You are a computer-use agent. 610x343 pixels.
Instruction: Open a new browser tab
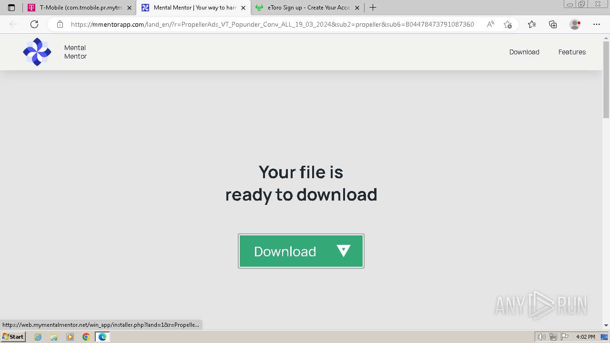click(x=373, y=8)
